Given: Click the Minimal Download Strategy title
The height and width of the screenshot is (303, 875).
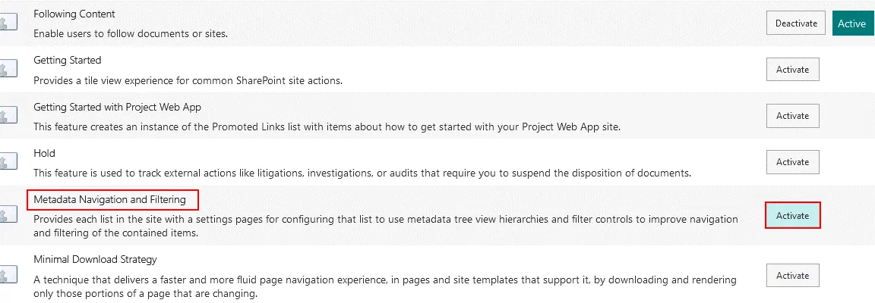Looking at the screenshot, I should [x=95, y=259].
